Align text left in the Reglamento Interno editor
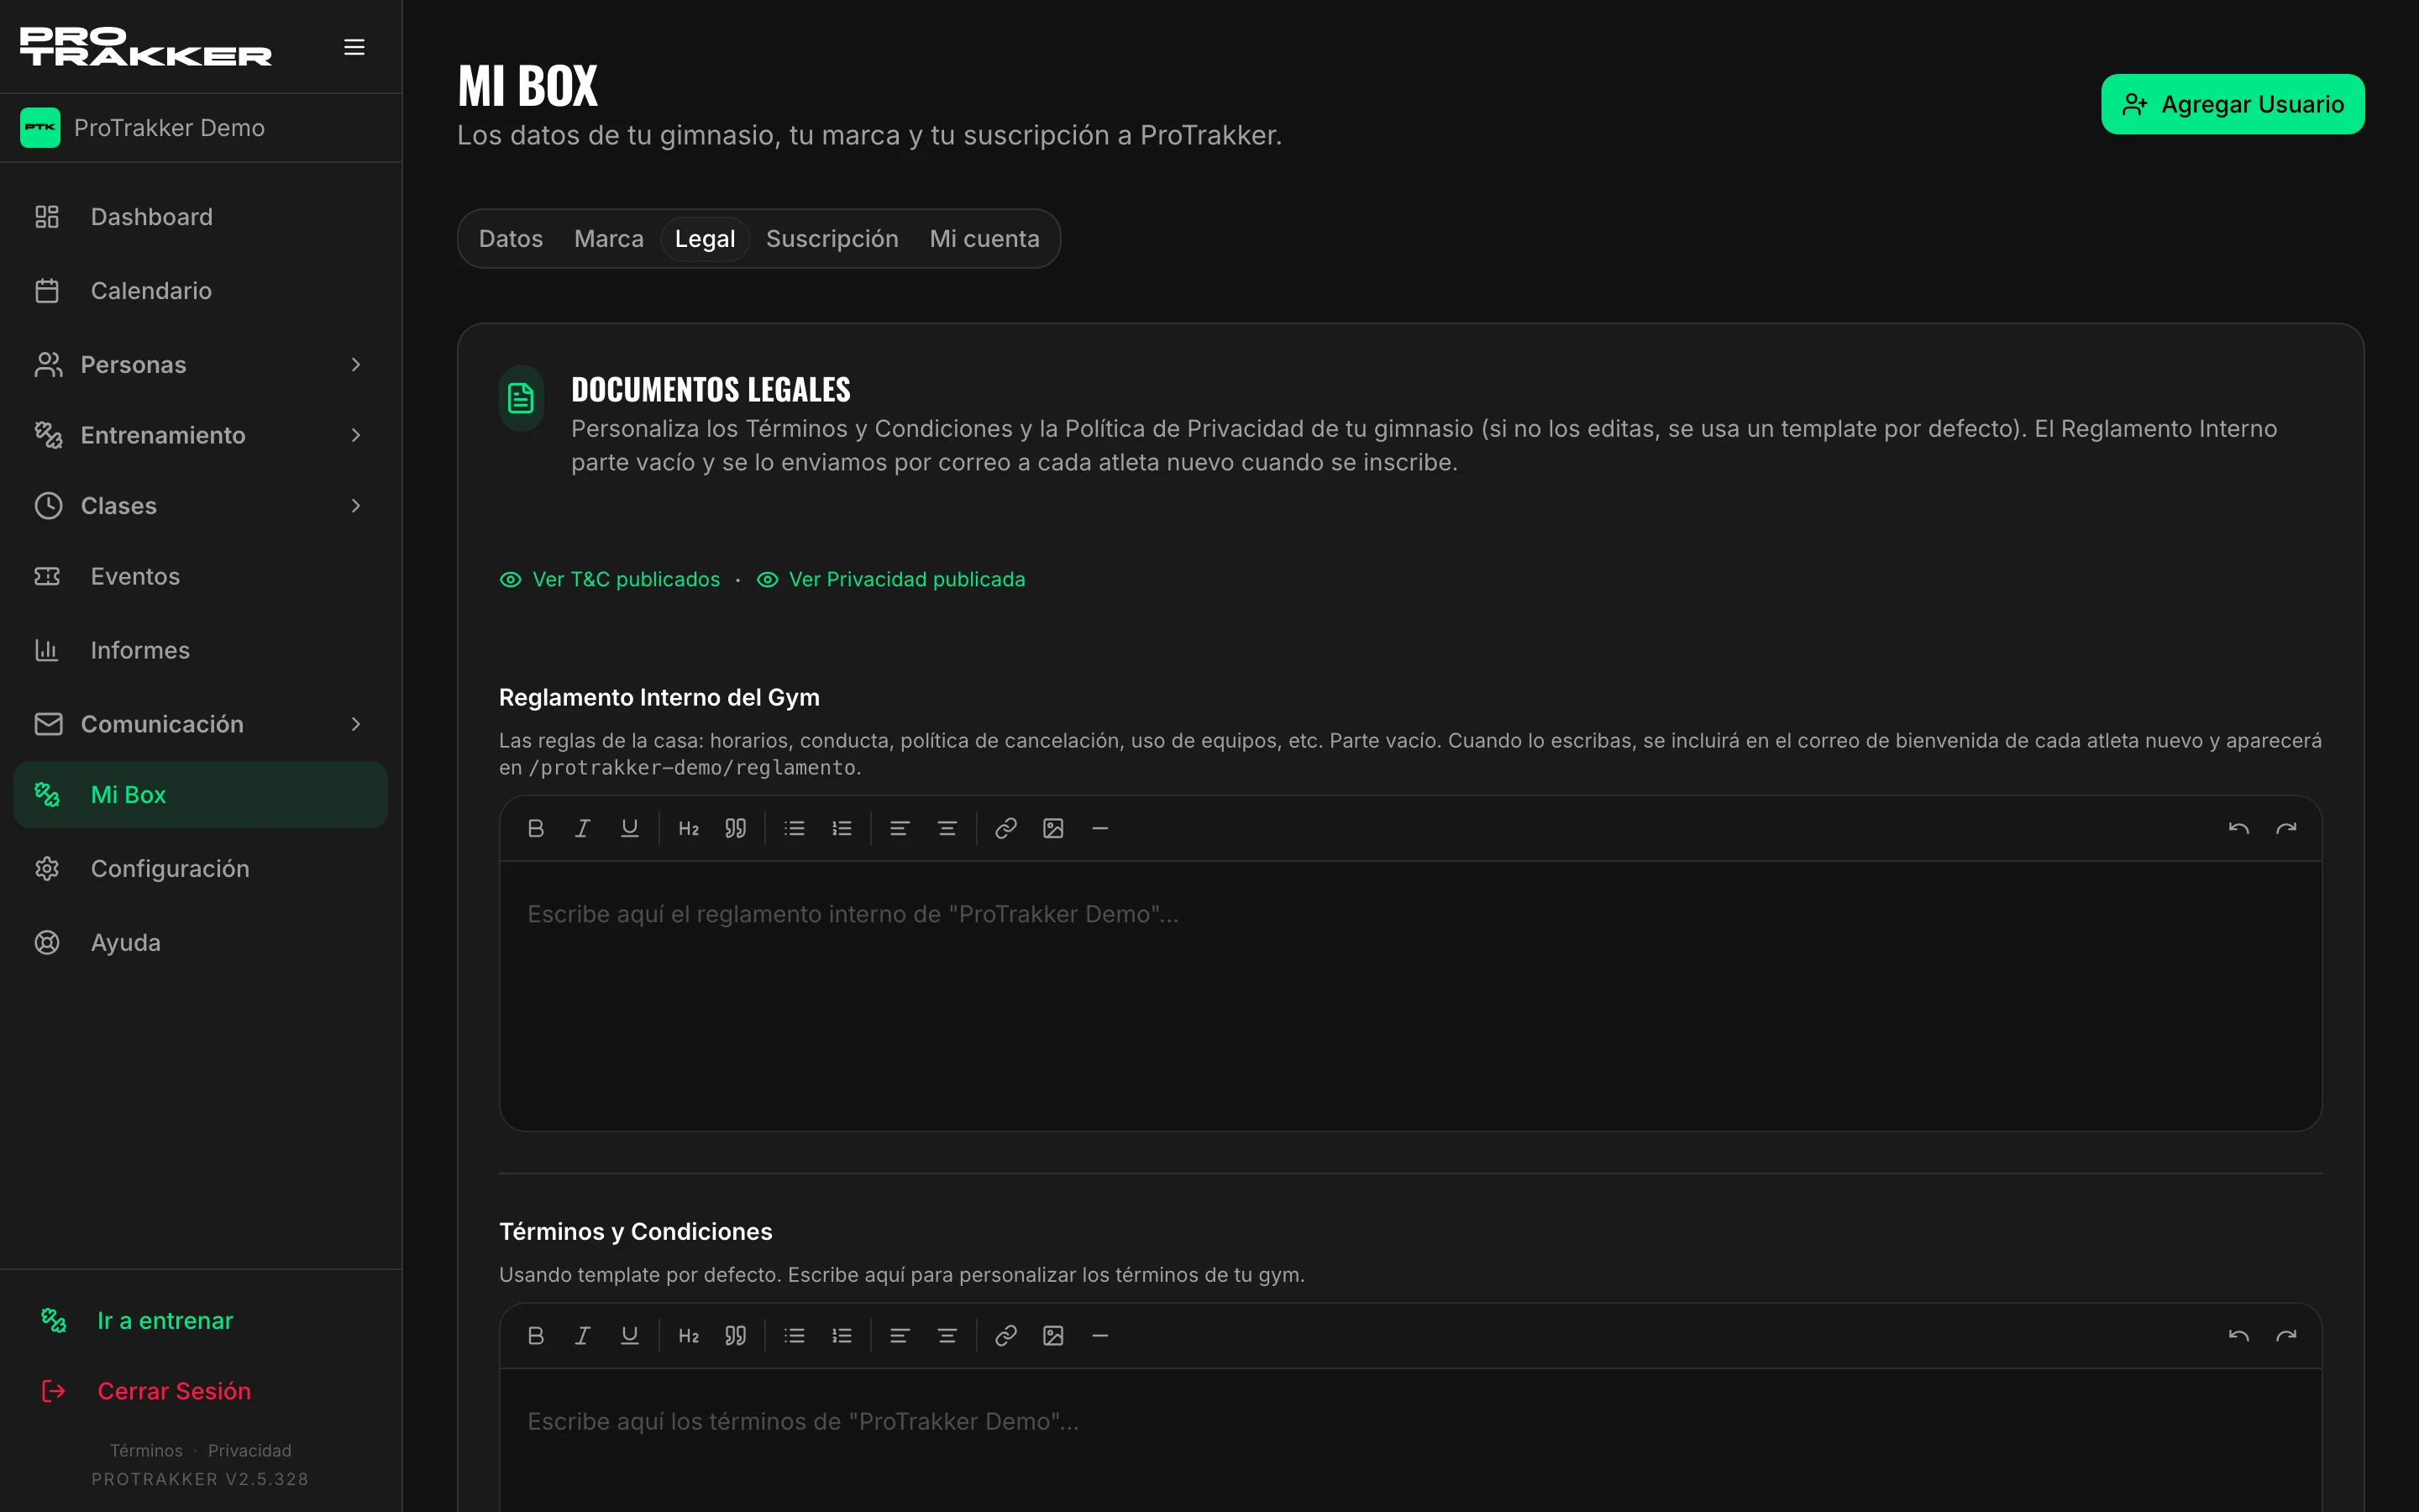 [x=900, y=828]
